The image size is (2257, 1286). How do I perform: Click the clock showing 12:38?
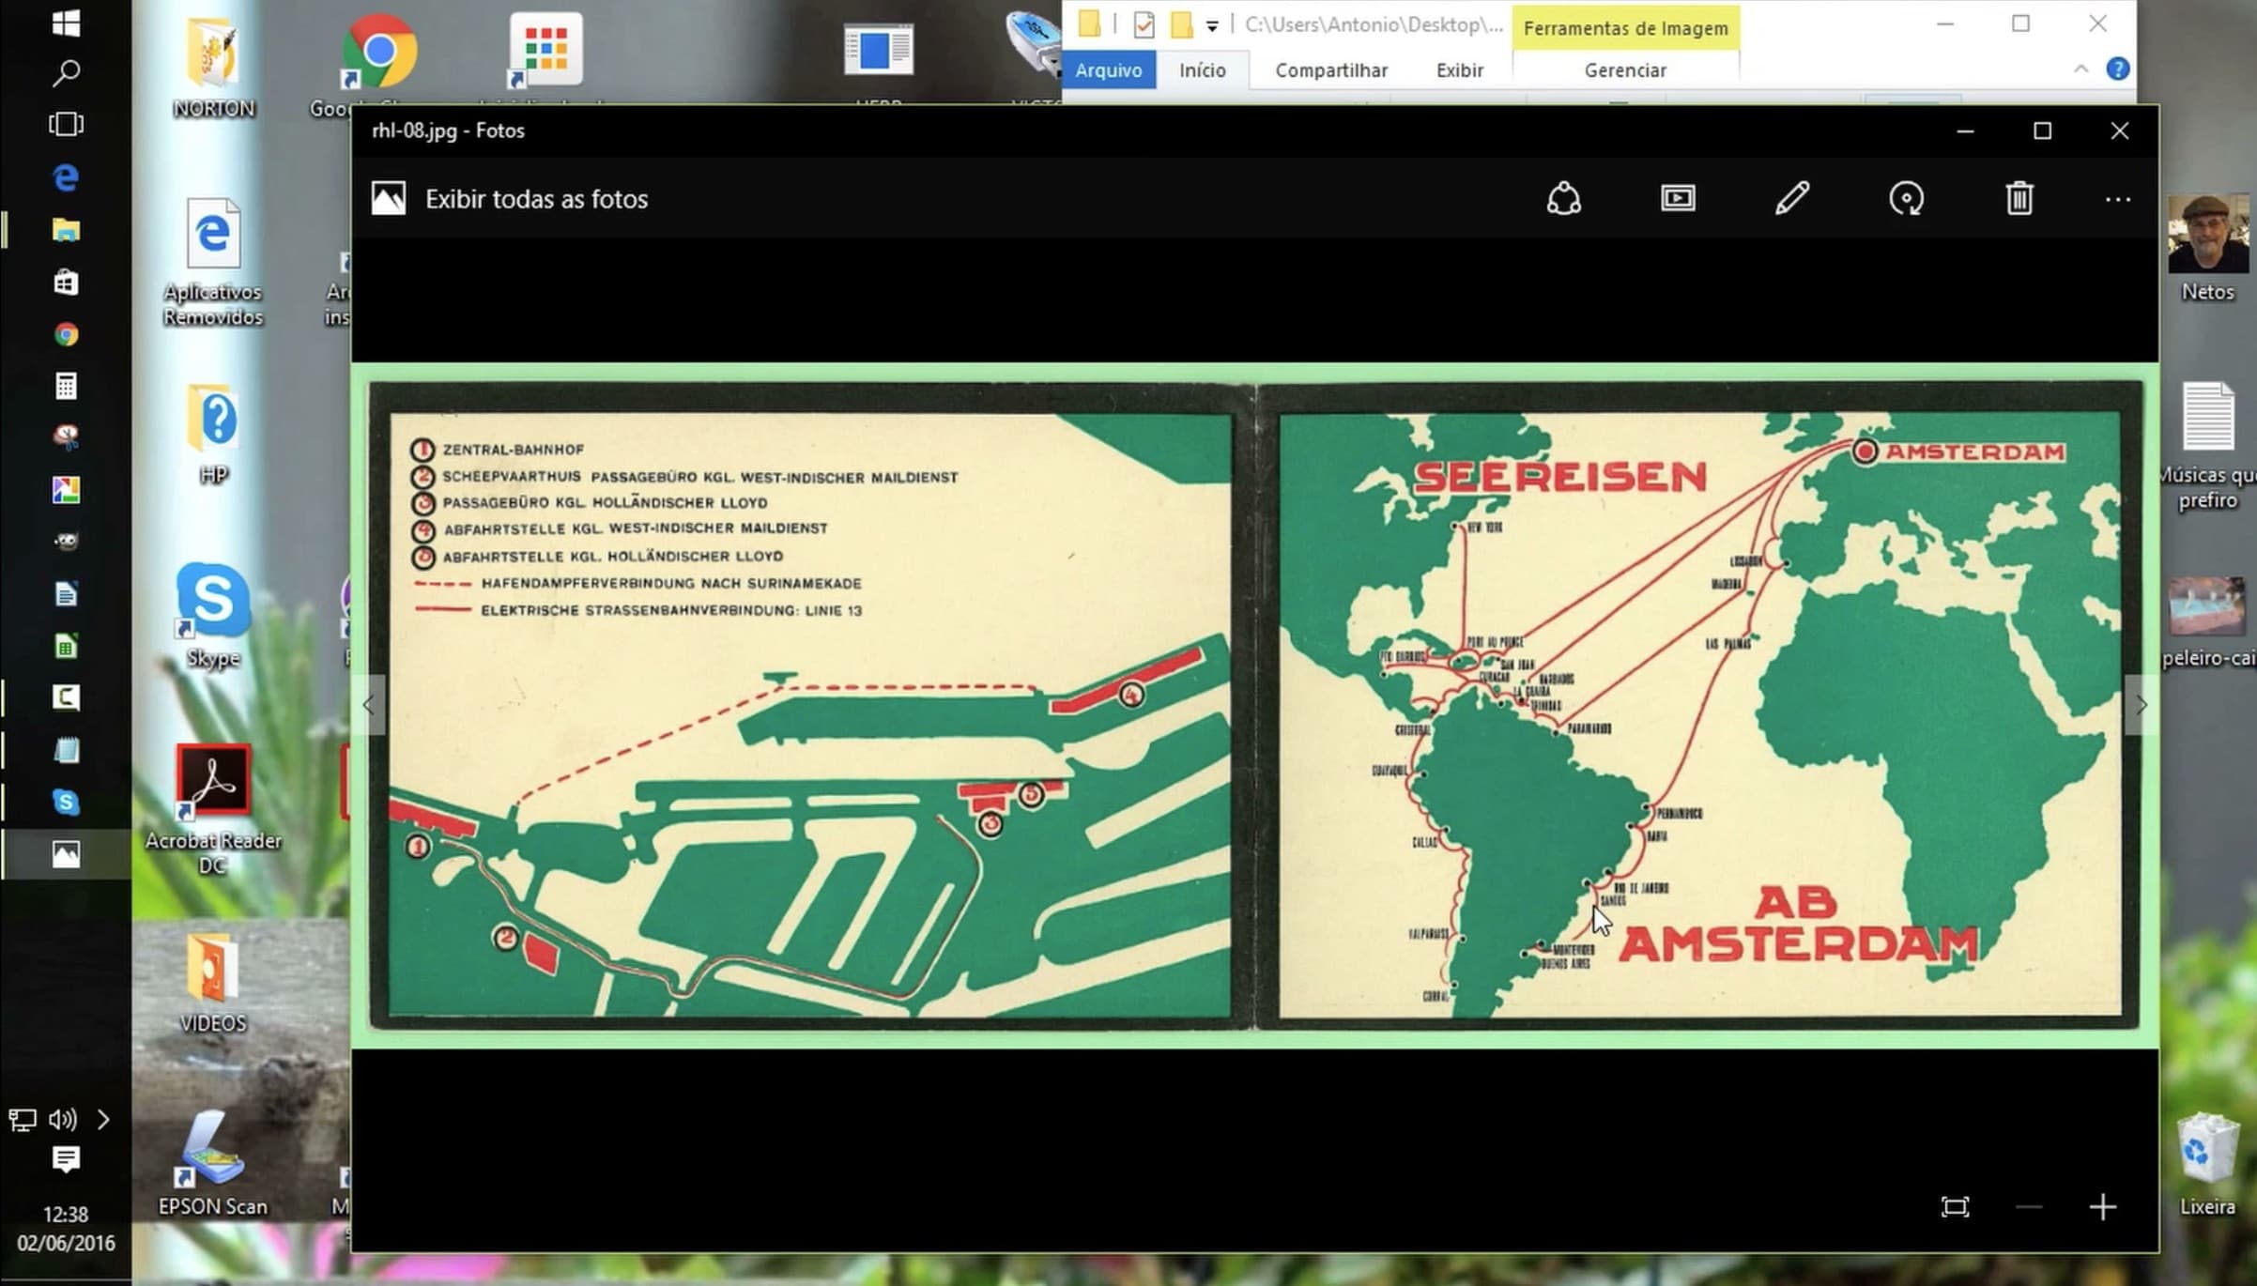[66, 1215]
